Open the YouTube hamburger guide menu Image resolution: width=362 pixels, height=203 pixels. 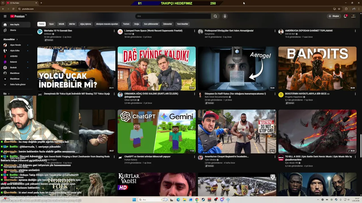click(x=5, y=16)
